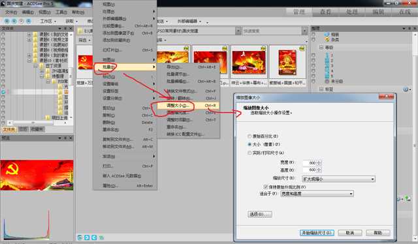Click the second navigation toolbar icon
The image size is (418, 244).
coord(14,21)
